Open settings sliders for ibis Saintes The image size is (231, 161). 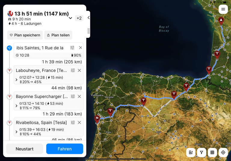point(72,48)
